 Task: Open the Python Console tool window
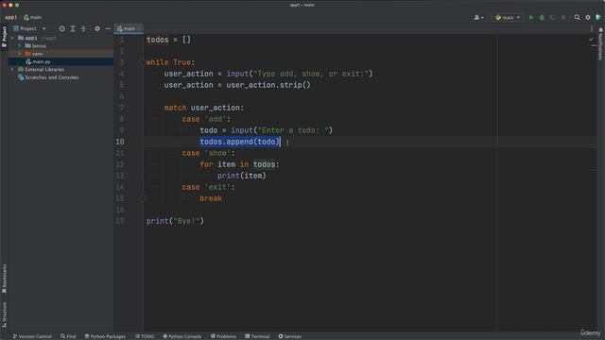coord(182,336)
